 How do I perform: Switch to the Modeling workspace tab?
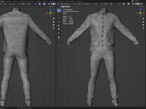point(9,2)
